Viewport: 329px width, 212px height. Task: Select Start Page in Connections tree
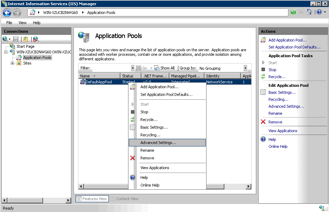[x=25, y=46]
